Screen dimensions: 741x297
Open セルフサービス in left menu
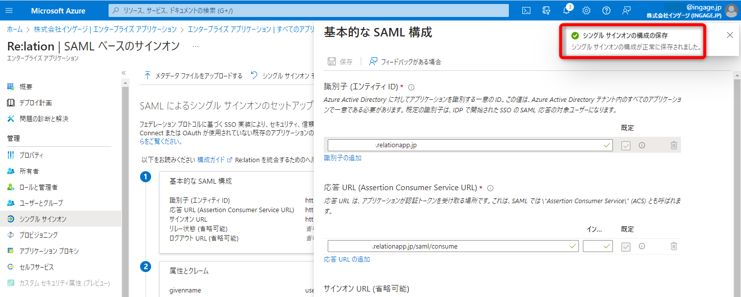pyautogui.click(x=61, y=267)
